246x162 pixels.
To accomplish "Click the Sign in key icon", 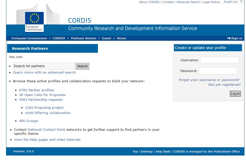I will click(x=229, y=38).
